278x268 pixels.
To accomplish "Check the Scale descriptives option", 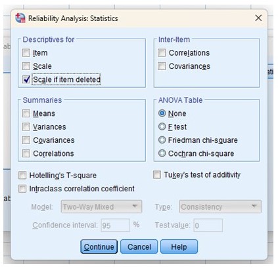I will click(x=26, y=66).
